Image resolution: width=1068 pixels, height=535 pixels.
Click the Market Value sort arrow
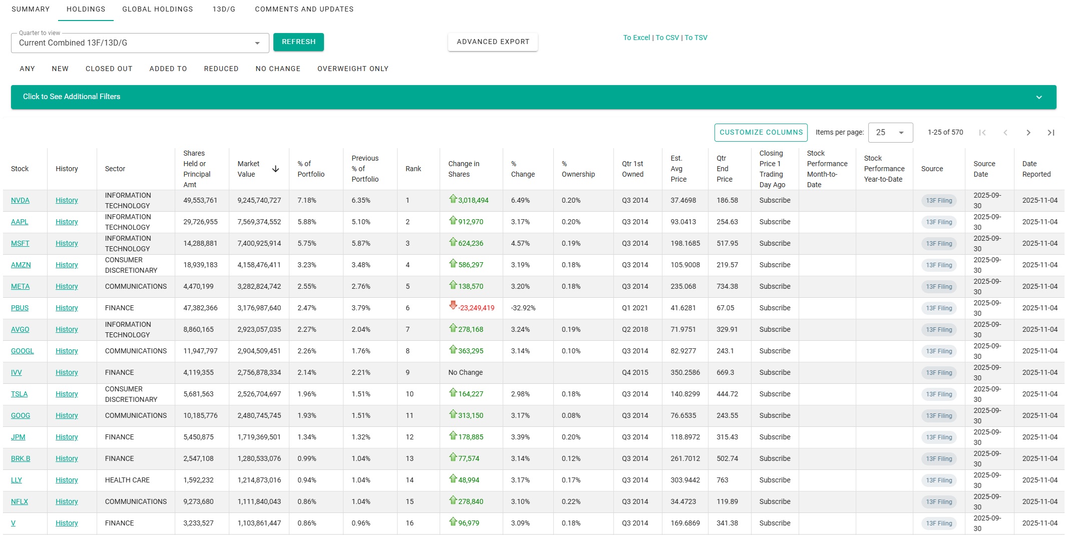coord(275,169)
